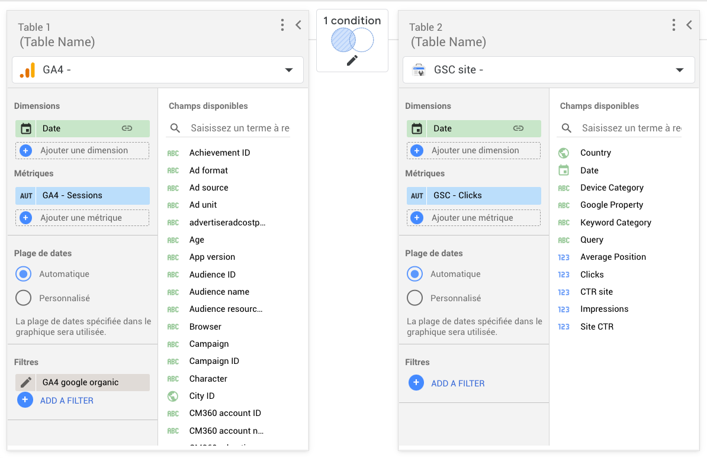The height and width of the screenshot is (458, 707).
Task: Select CTR site field
Action: [596, 292]
